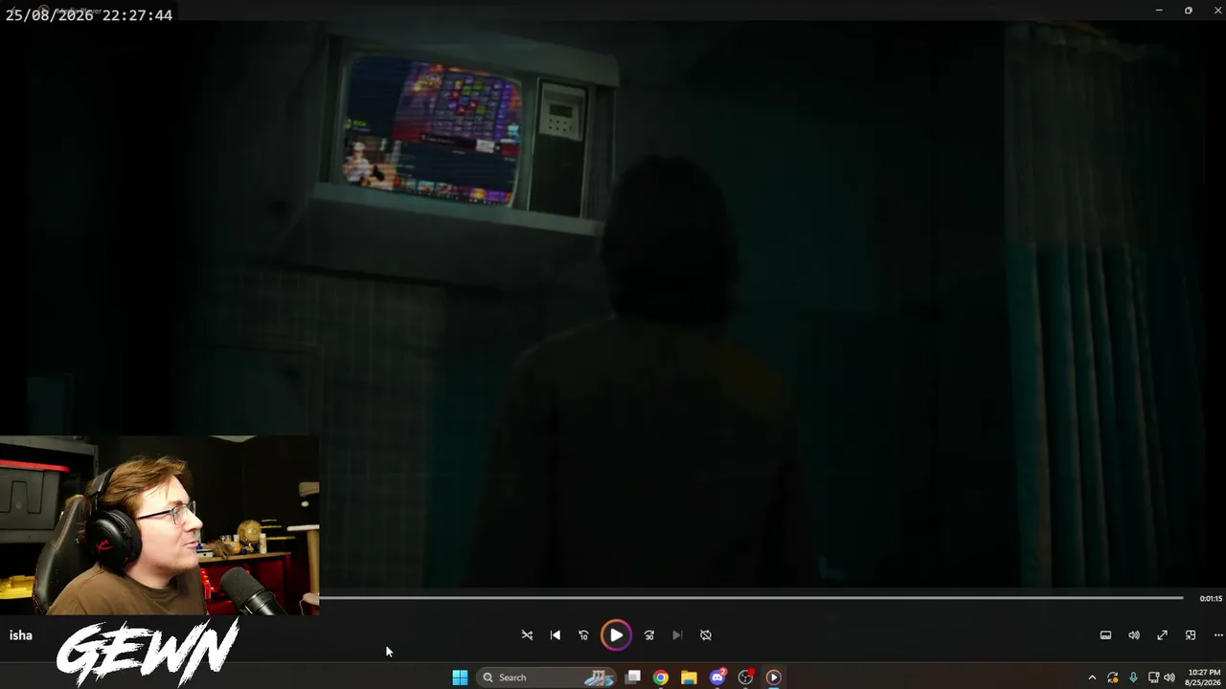Open Task View on the taskbar
The height and width of the screenshot is (689, 1226).
click(x=632, y=678)
